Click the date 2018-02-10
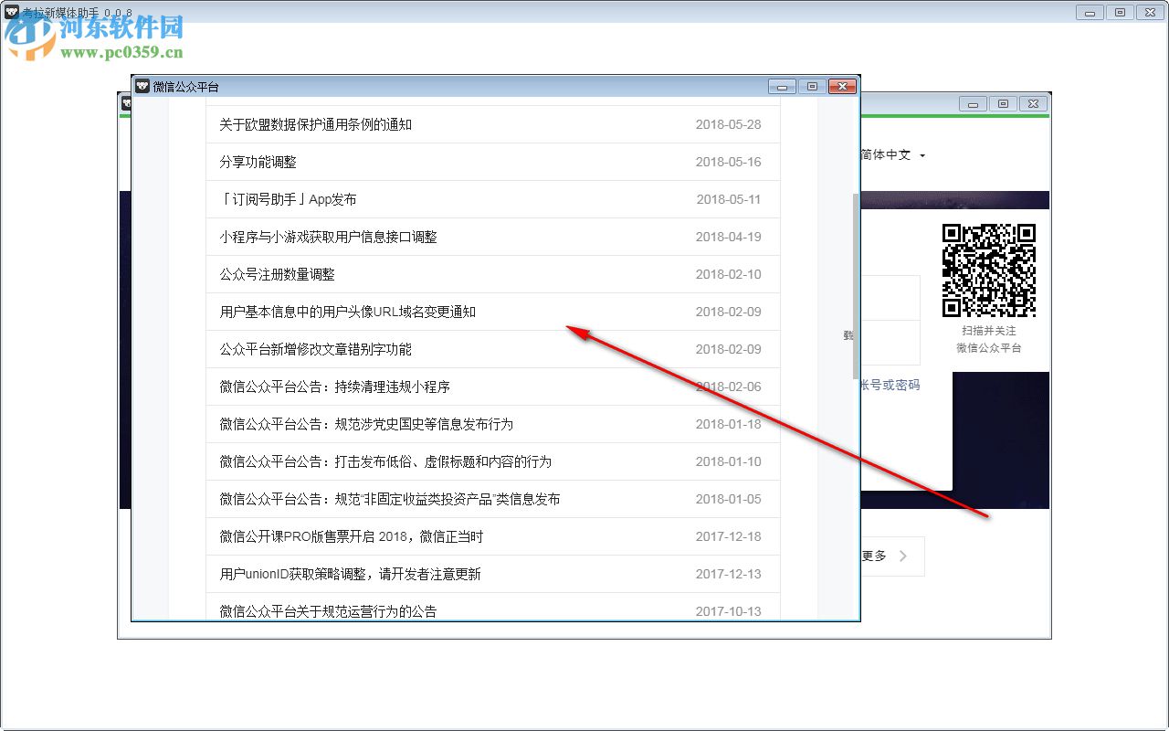The height and width of the screenshot is (731, 1169). click(728, 274)
